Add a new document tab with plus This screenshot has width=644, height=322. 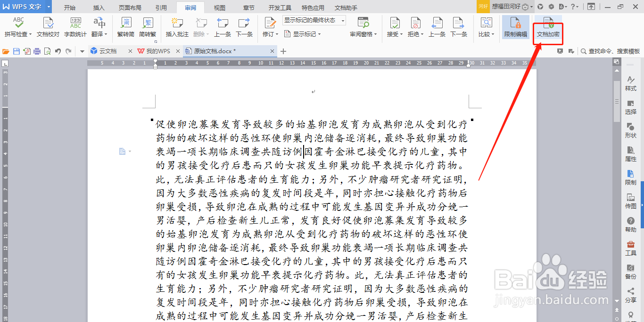(x=283, y=51)
